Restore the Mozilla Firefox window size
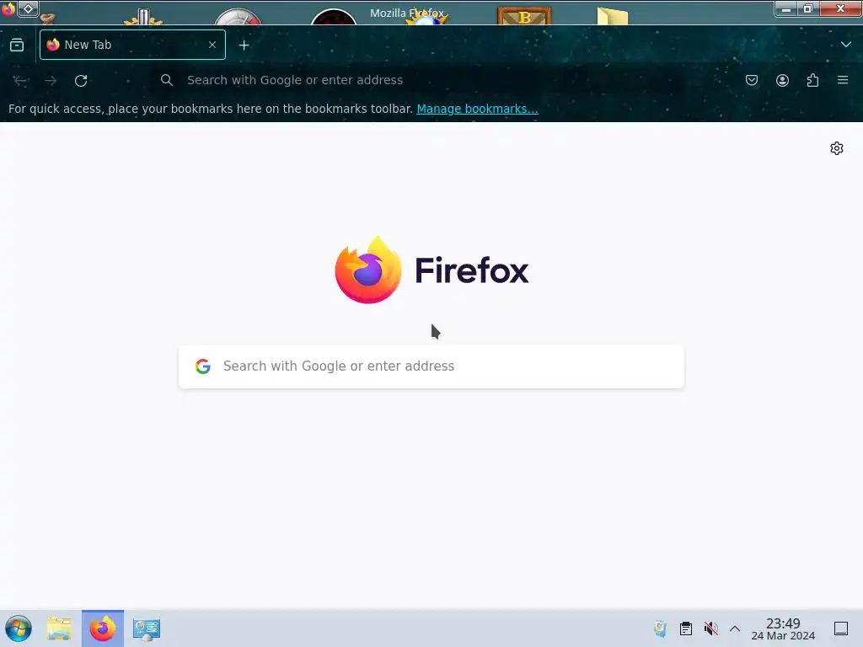Viewport: 863px width, 647px height. (808, 8)
